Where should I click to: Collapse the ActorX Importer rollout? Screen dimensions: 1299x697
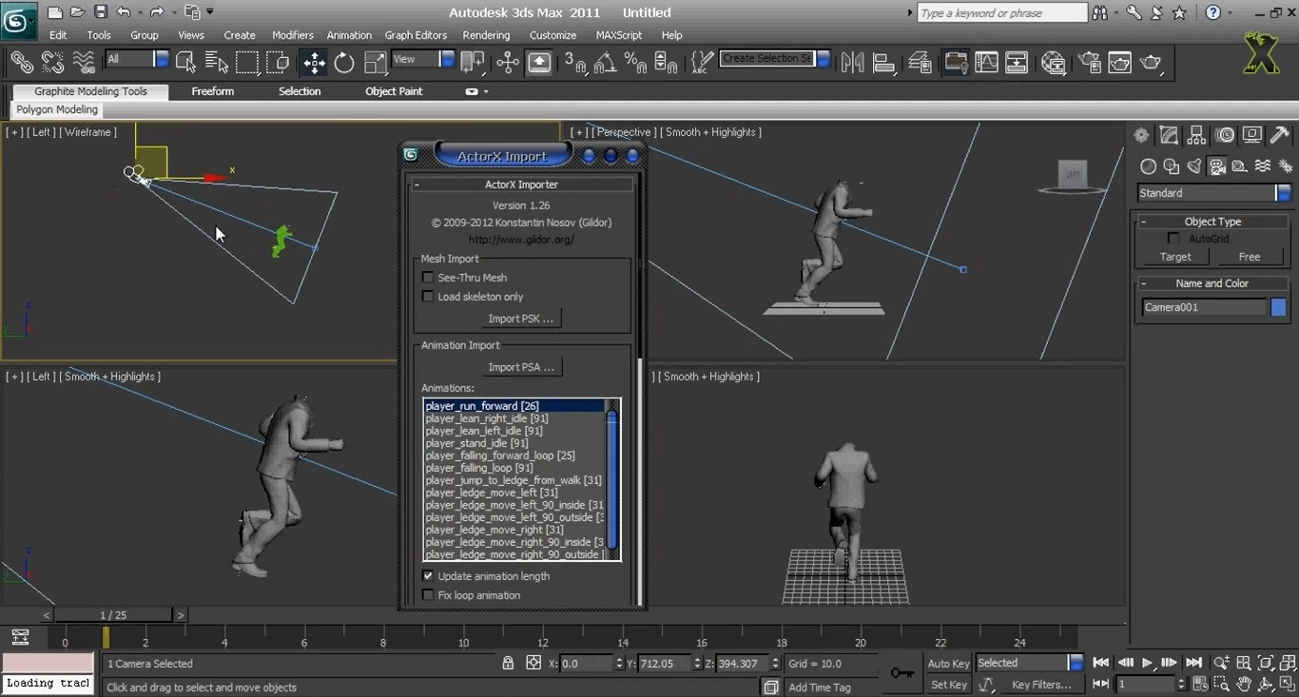pos(521,184)
